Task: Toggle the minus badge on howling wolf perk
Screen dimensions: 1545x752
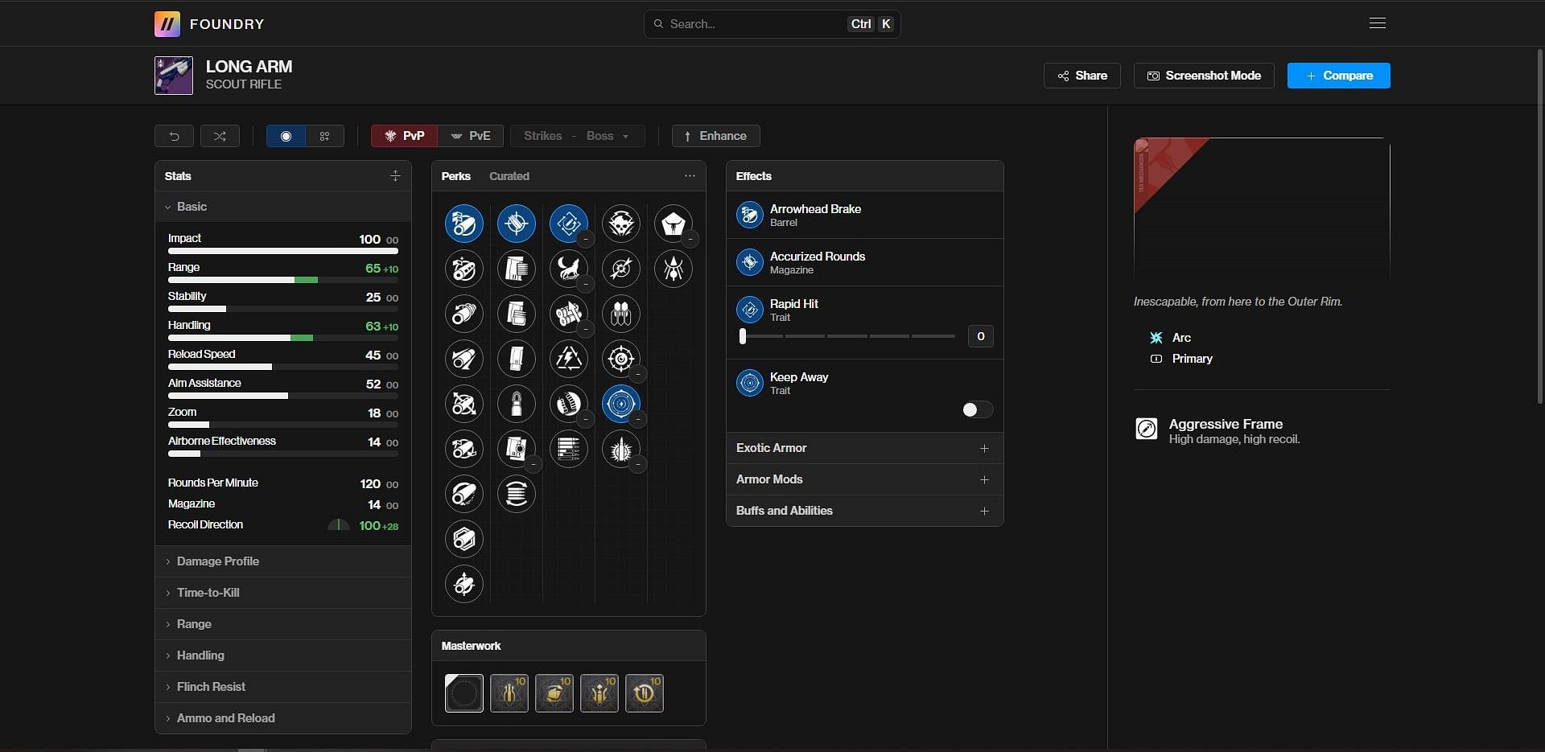Action: tap(586, 284)
